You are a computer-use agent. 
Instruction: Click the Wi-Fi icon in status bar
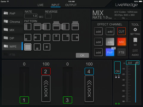(x=8, y=1)
